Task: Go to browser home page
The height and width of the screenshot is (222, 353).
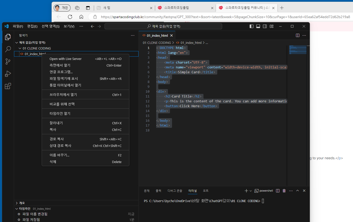Action: tap(81, 17)
